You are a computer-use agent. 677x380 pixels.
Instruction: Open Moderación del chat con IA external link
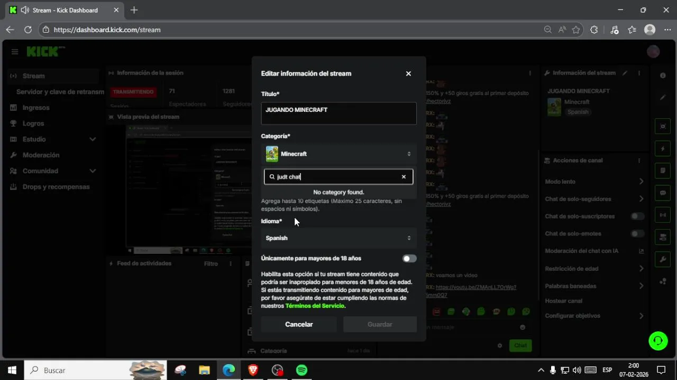pos(642,251)
